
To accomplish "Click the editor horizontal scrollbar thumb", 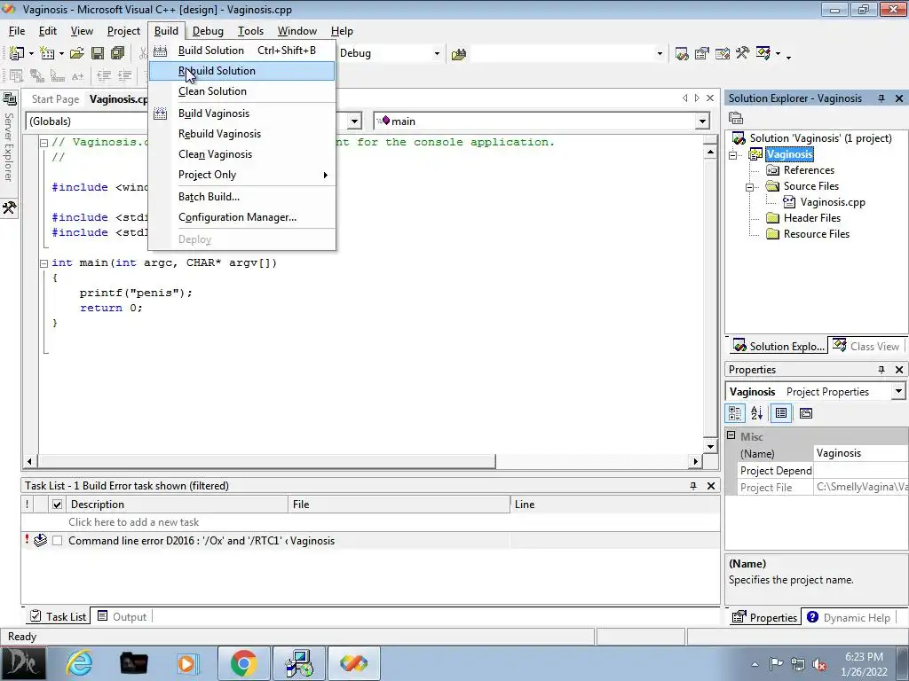I will tap(266, 461).
